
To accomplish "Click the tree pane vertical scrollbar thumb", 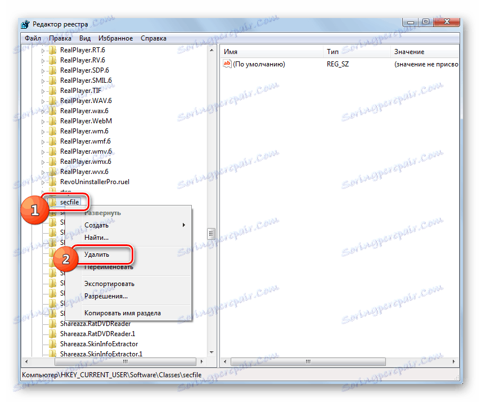I will (212, 234).
